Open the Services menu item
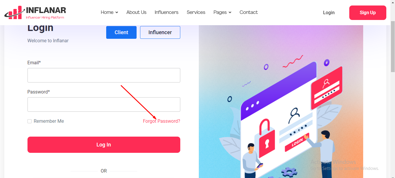The width and height of the screenshot is (395, 178). [x=196, y=12]
